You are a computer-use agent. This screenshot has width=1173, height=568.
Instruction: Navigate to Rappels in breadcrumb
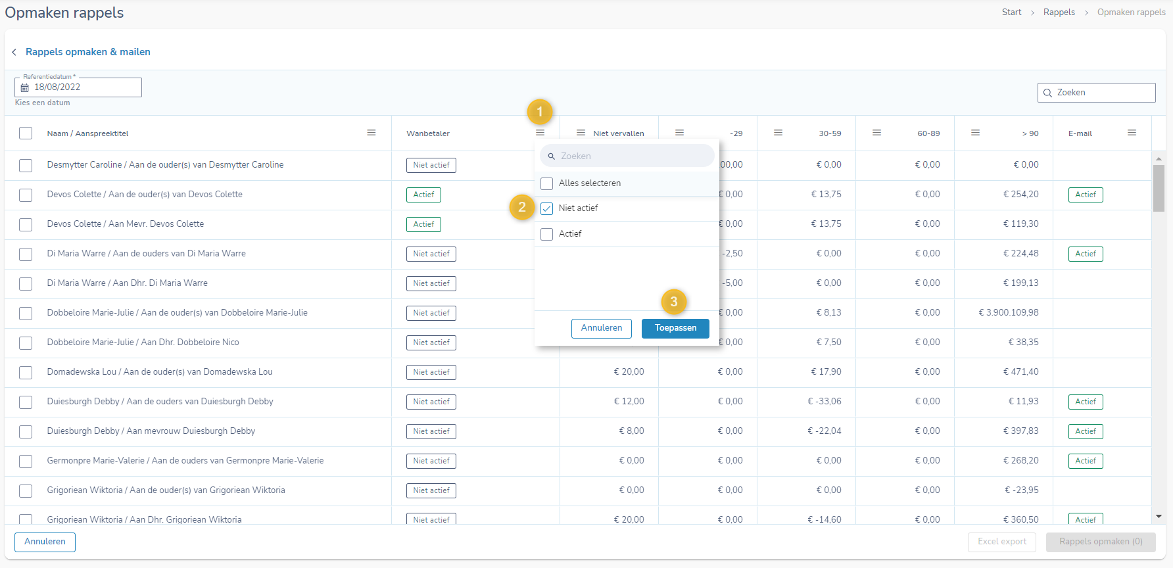[1059, 12]
